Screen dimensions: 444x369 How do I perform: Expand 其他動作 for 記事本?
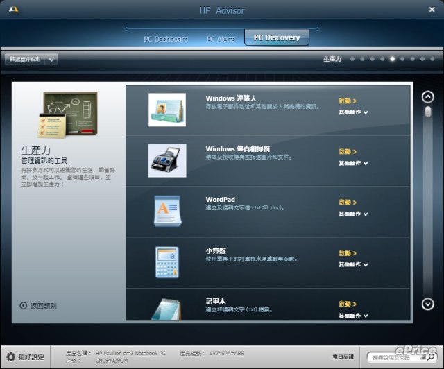(353, 316)
